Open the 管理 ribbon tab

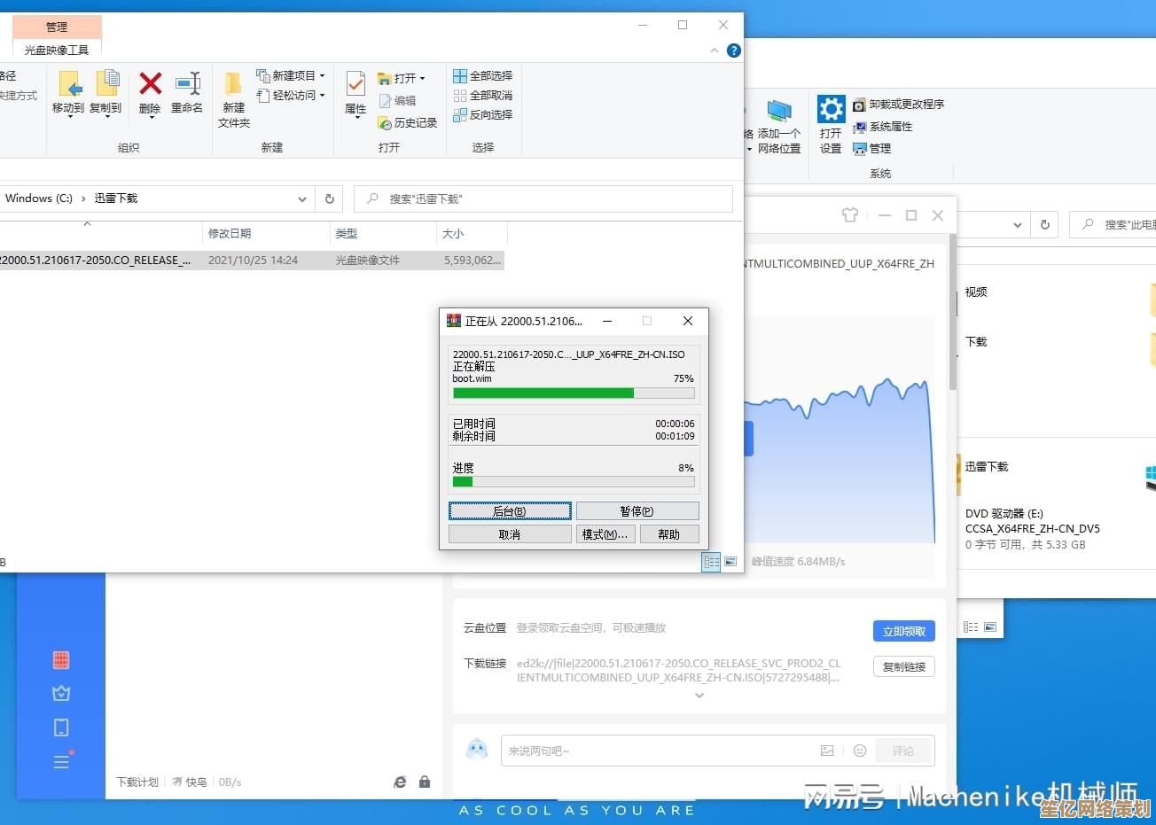(57, 27)
